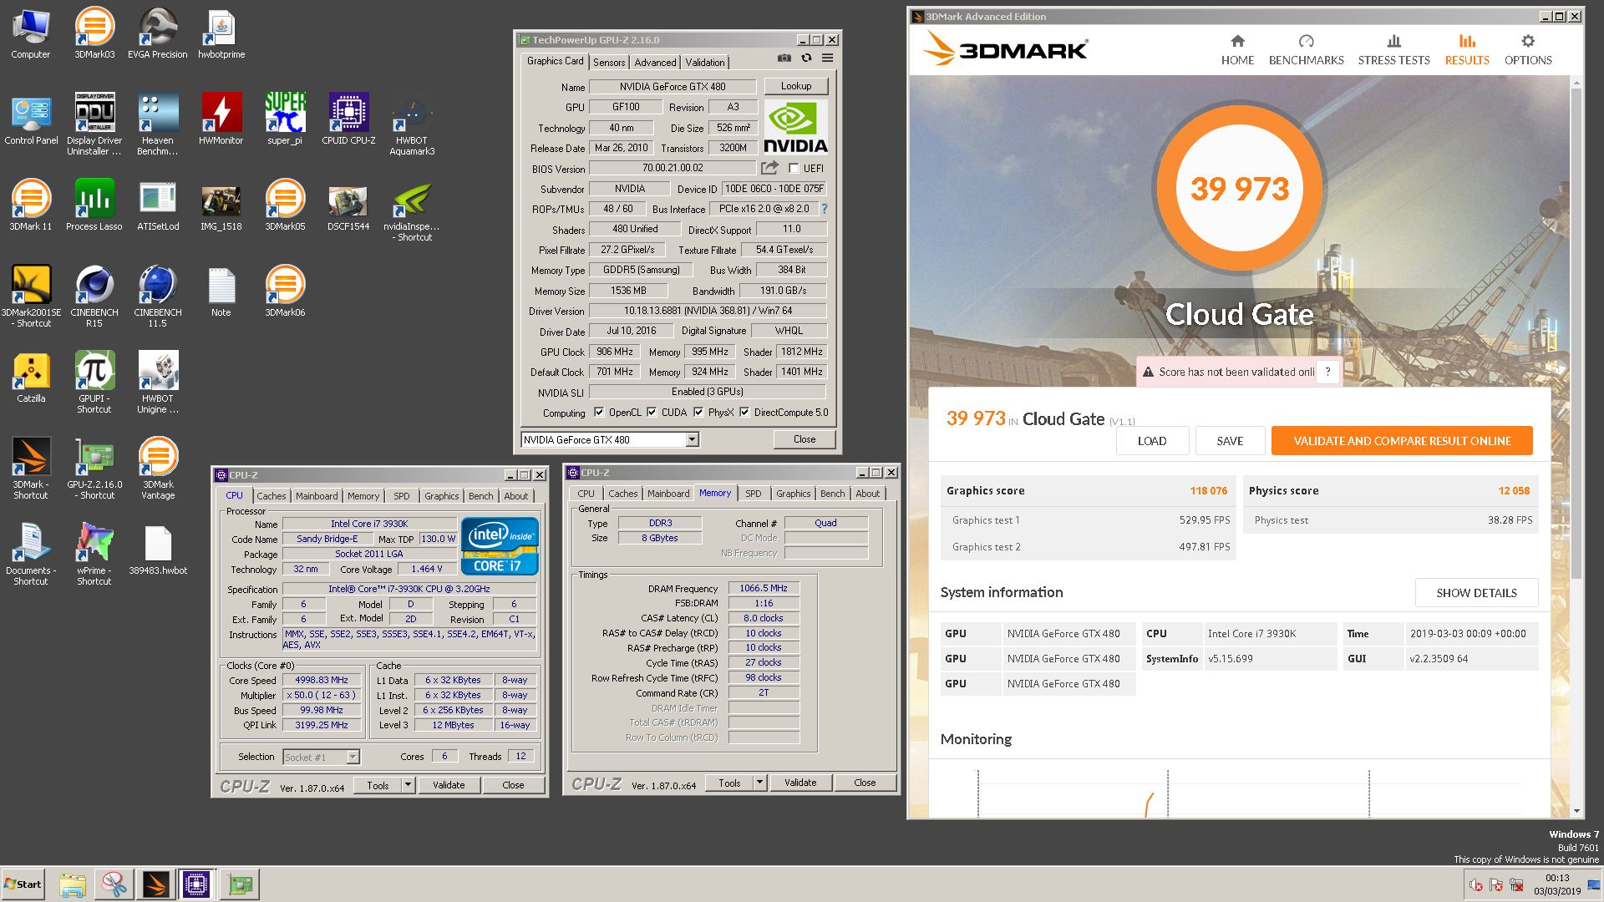Go to 3DMark HOME
Viewport: 1604px width, 902px height.
pyautogui.click(x=1237, y=50)
